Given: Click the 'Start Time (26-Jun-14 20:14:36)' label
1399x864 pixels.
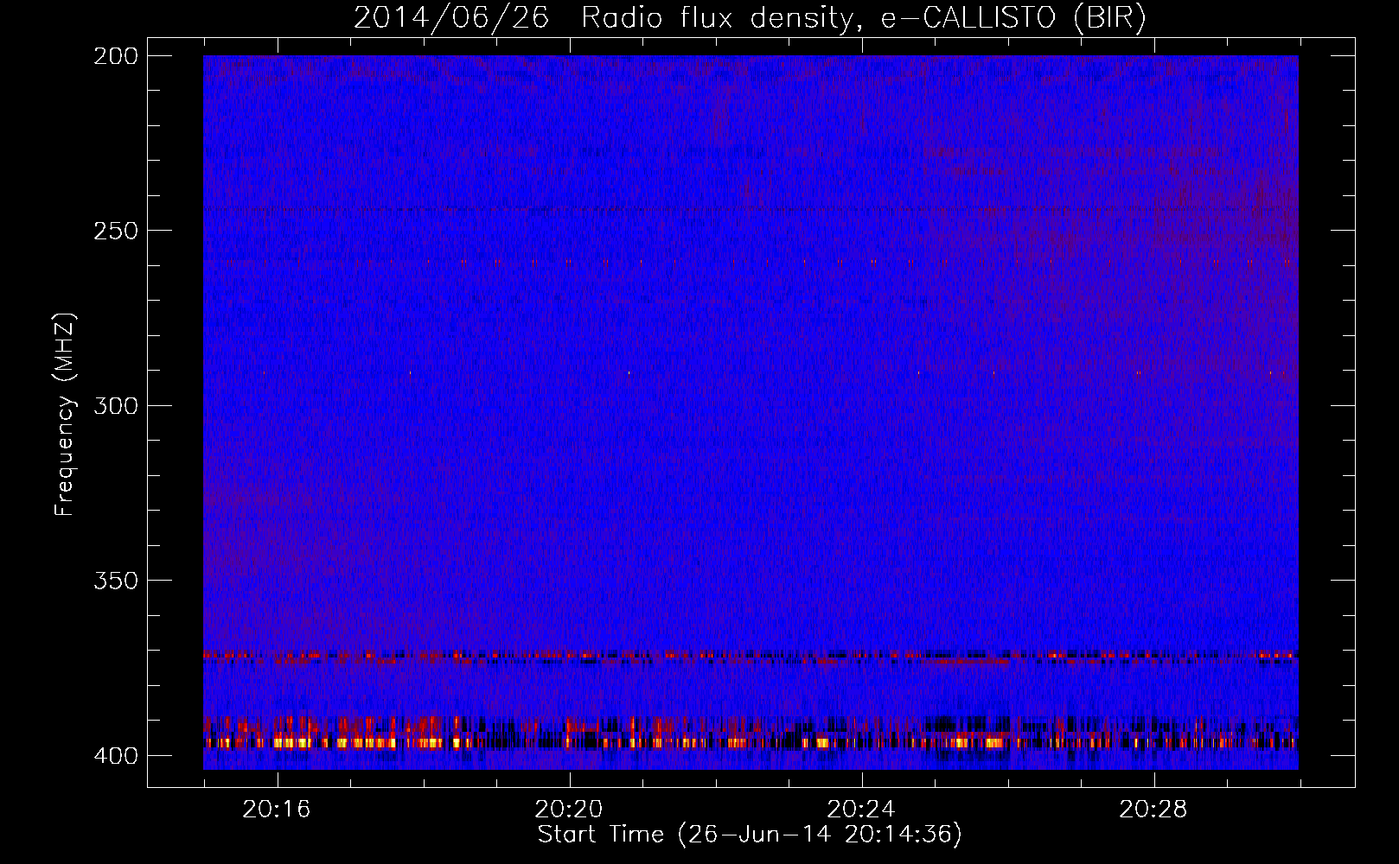Looking at the screenshot, I should click(x=750, y=835).
